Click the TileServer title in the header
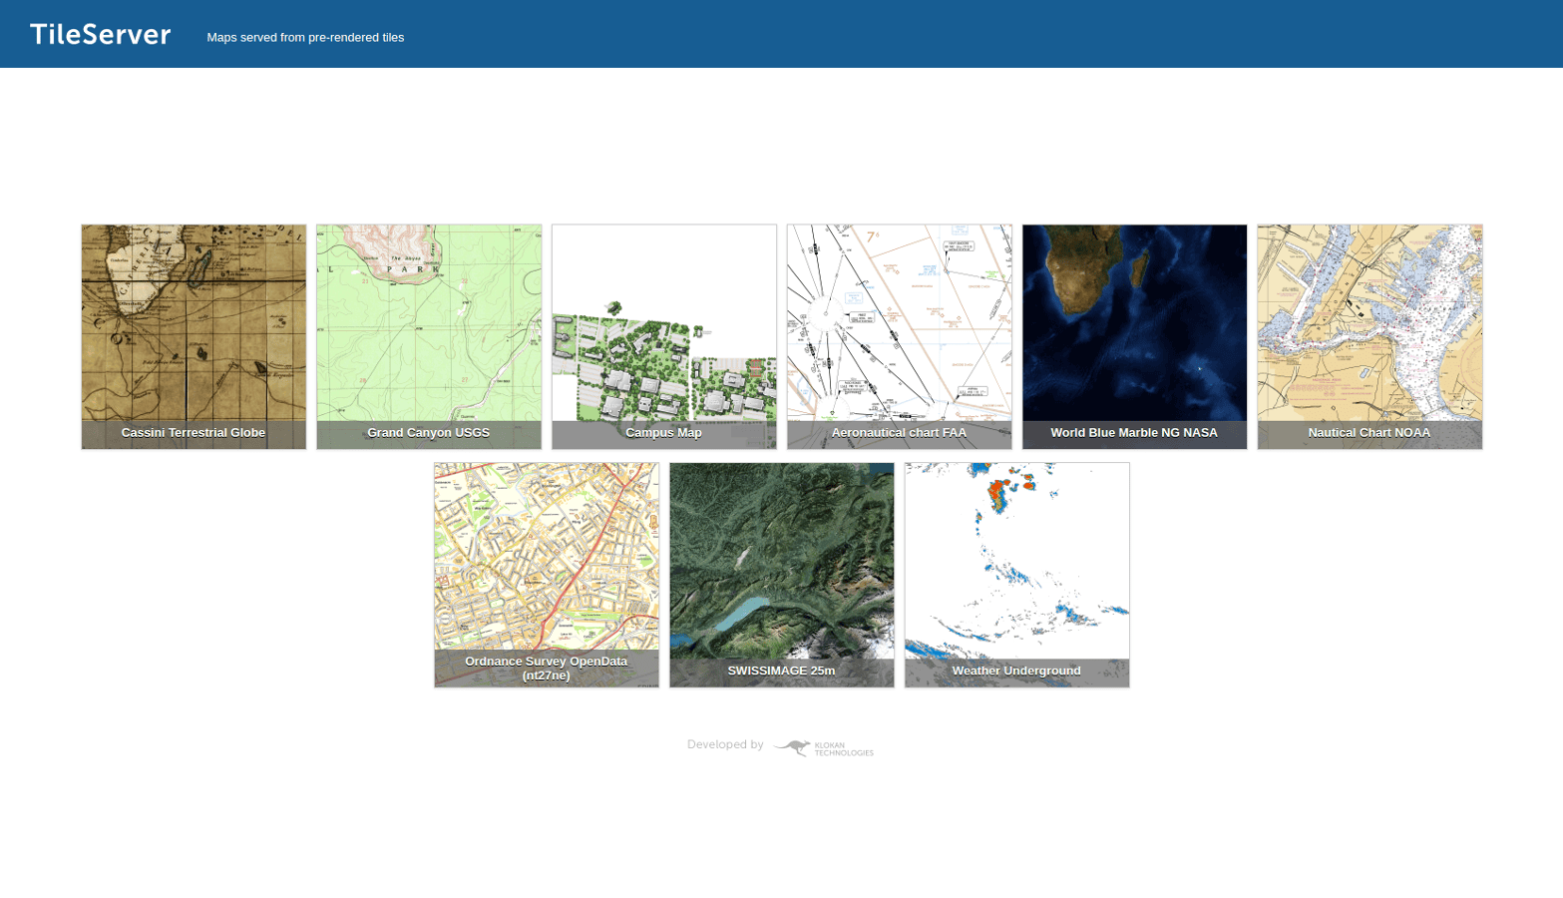Screen dimensions: 1563x898 click(x=100, y=33)
